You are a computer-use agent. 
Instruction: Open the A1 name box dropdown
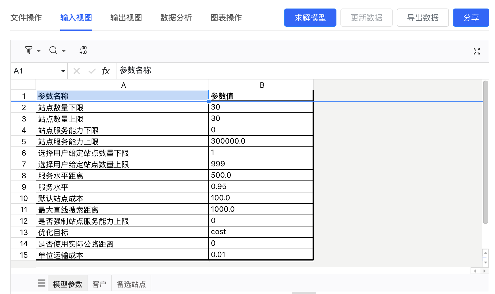63,71
